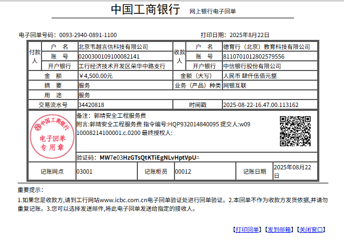Screen dimensions: 344x243
Task: Click the 打印回单 link
Action: tap(247, 230)
